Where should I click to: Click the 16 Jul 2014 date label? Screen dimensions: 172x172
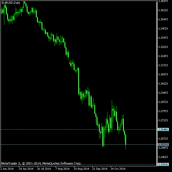coord(44,169)
